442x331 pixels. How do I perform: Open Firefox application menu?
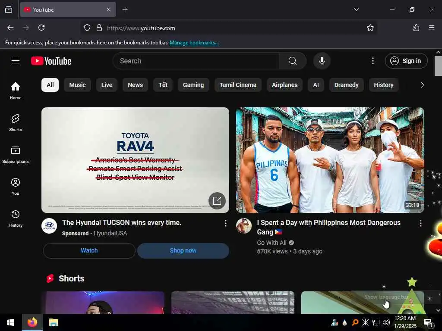coord(432,28)
